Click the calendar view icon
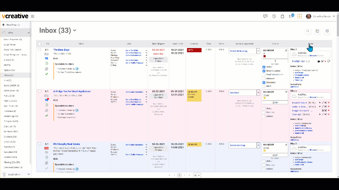Image resolution: width=339 pixels, height=190 pixels. pos(317,31)
